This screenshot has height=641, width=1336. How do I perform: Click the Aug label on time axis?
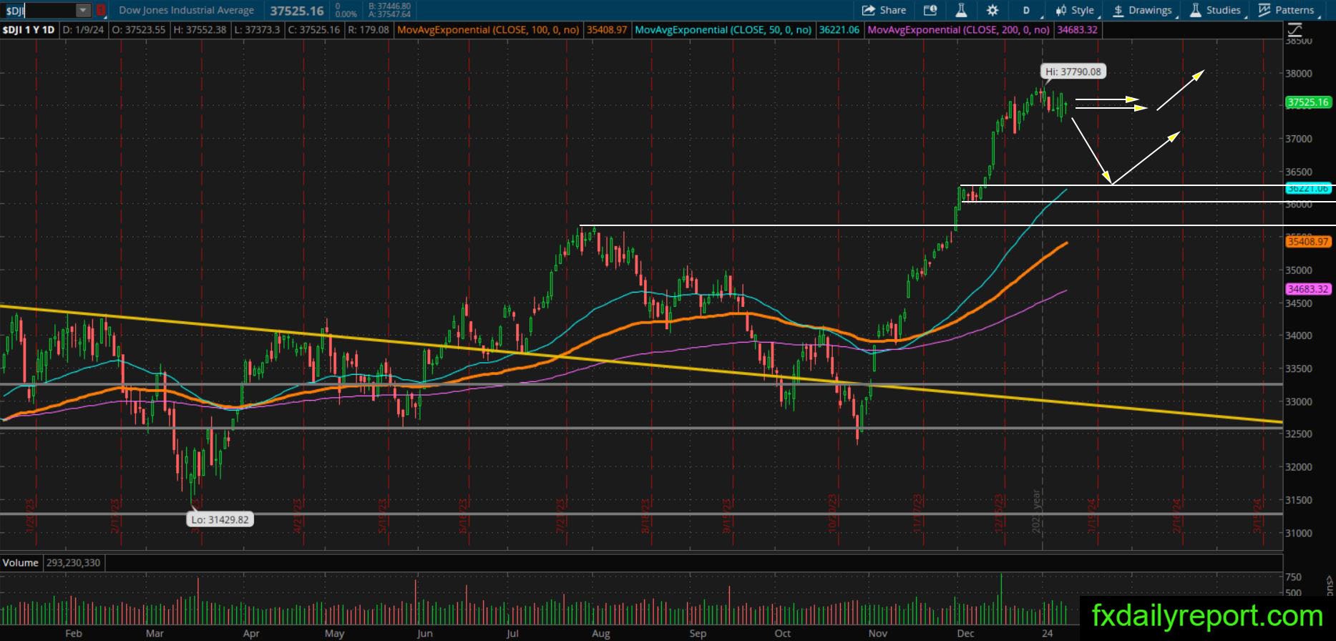601,633
